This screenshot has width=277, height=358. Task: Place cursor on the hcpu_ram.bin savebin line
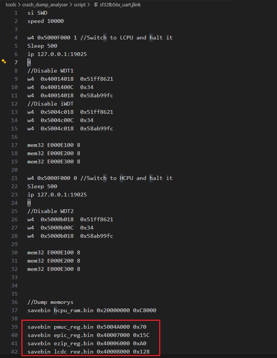pos(92,310)
